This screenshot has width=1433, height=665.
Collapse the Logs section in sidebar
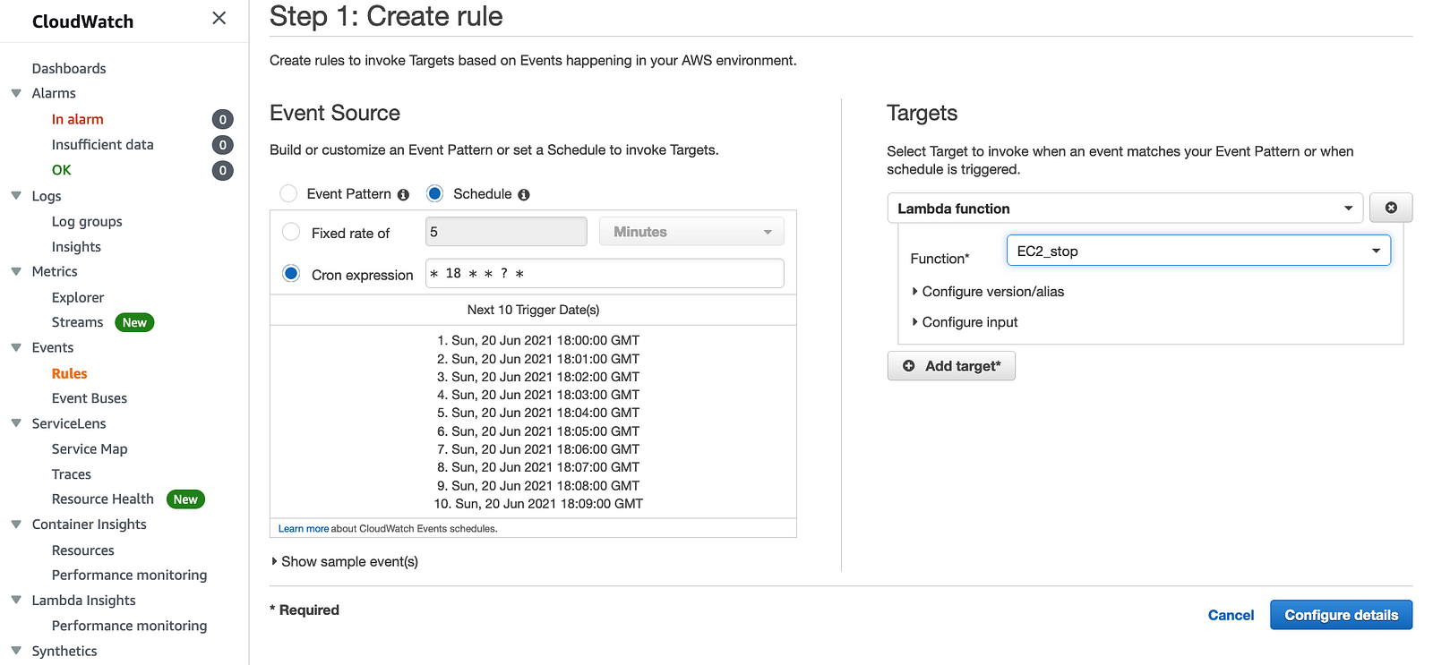tap(16, 195)
